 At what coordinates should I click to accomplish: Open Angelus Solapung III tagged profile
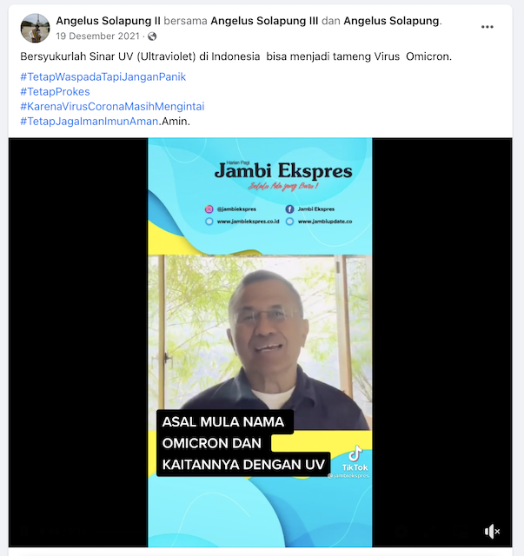(264, 21)
